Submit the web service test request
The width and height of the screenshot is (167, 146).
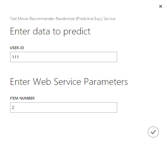click(153, 132)
